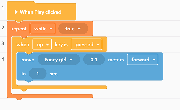Select the 'repeat' loop block label
Screen dimensions: 180x110
(19, 29)
